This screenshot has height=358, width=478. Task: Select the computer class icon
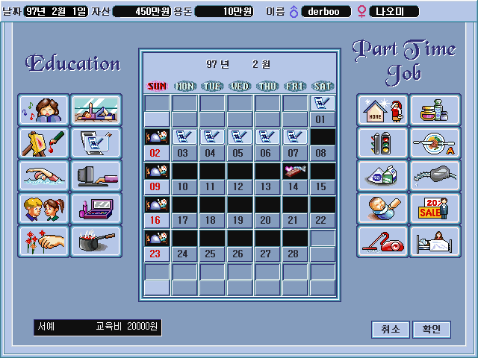tap(96, 175)
